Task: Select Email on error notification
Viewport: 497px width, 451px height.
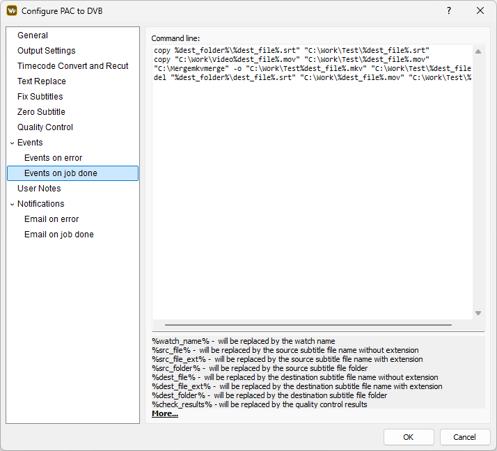Action: 52,219
